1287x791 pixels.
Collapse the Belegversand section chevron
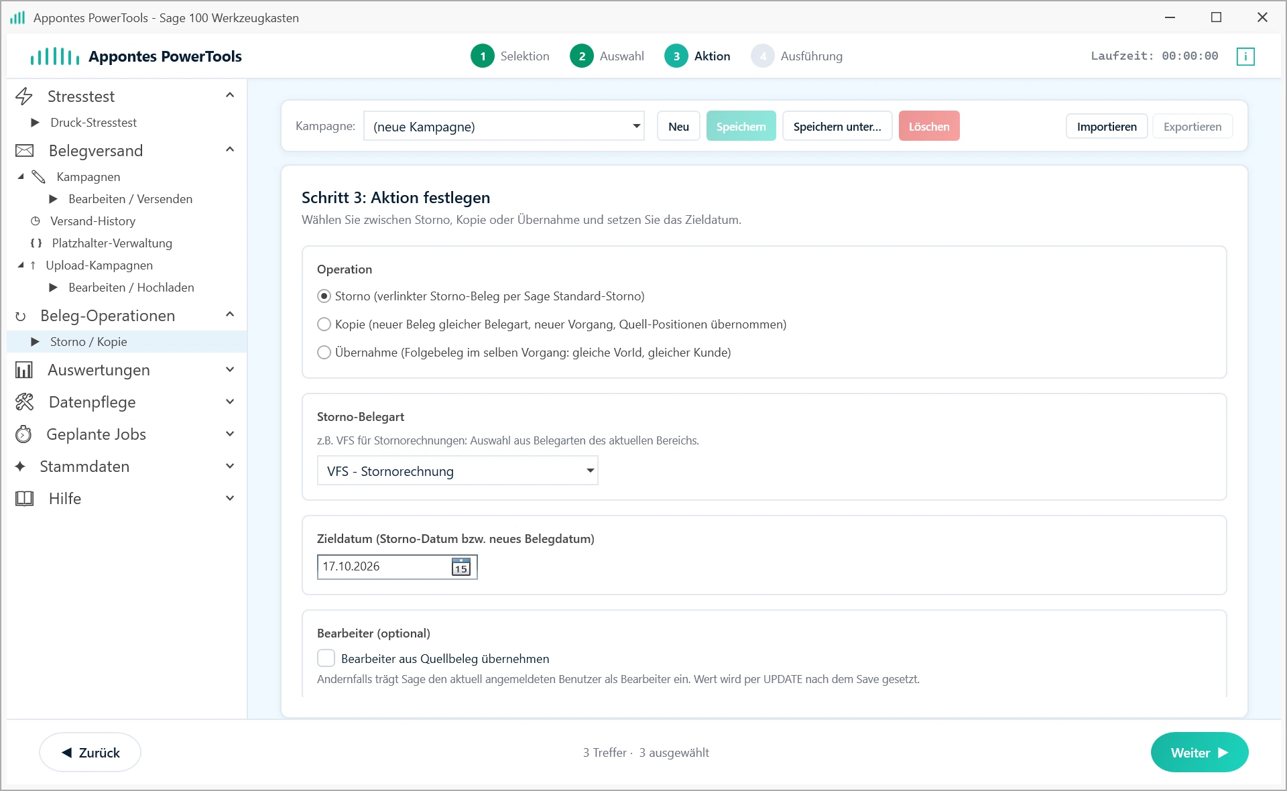coord(230,149)
